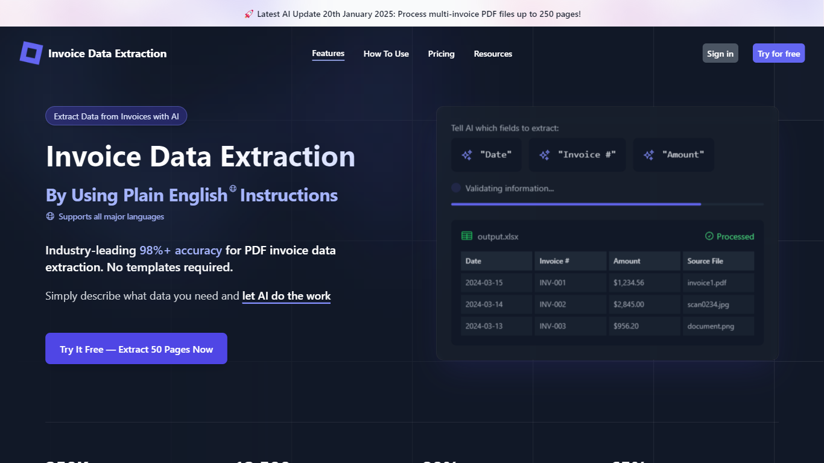
Task: Click Supports all major languages text
Action: point(111,216)
